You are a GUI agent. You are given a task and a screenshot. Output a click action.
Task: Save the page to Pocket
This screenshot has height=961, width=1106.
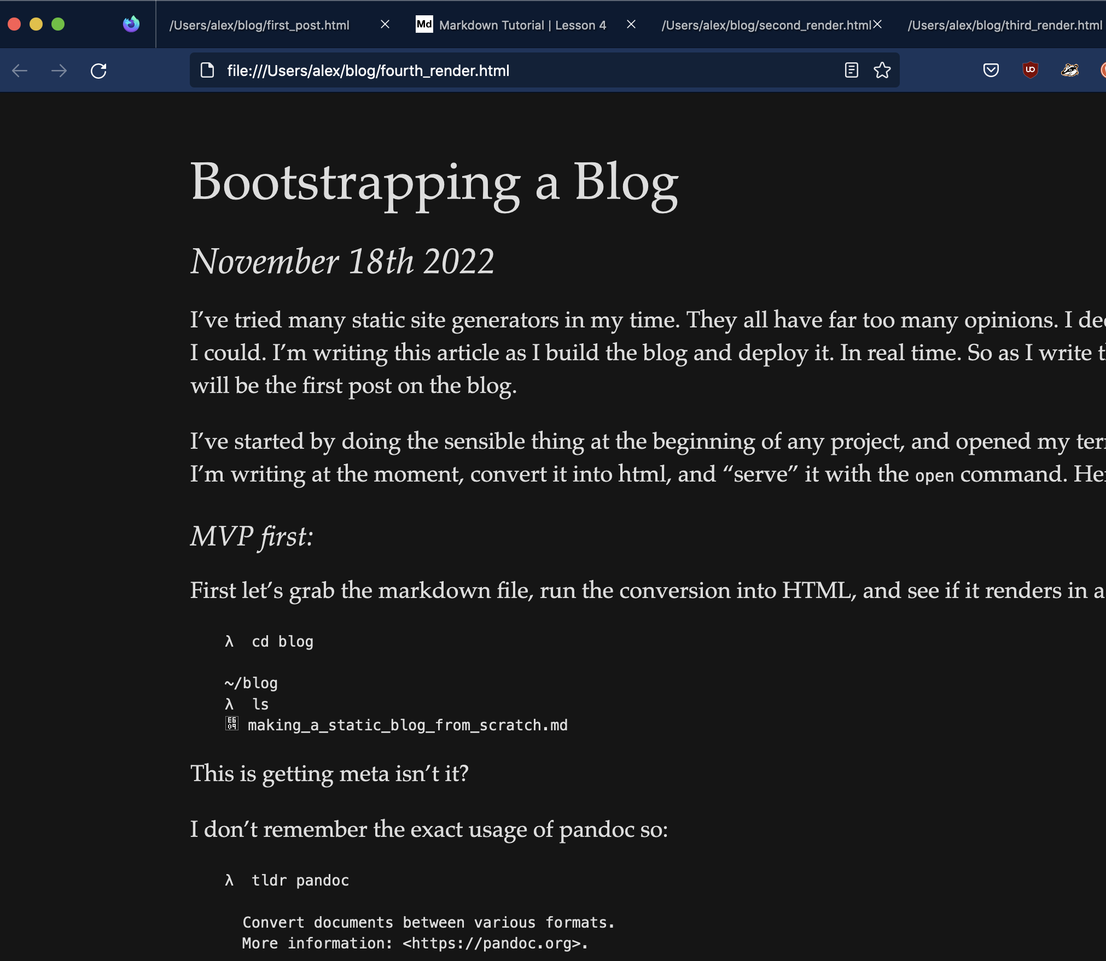pyautogui.click(x=991, y=70)
